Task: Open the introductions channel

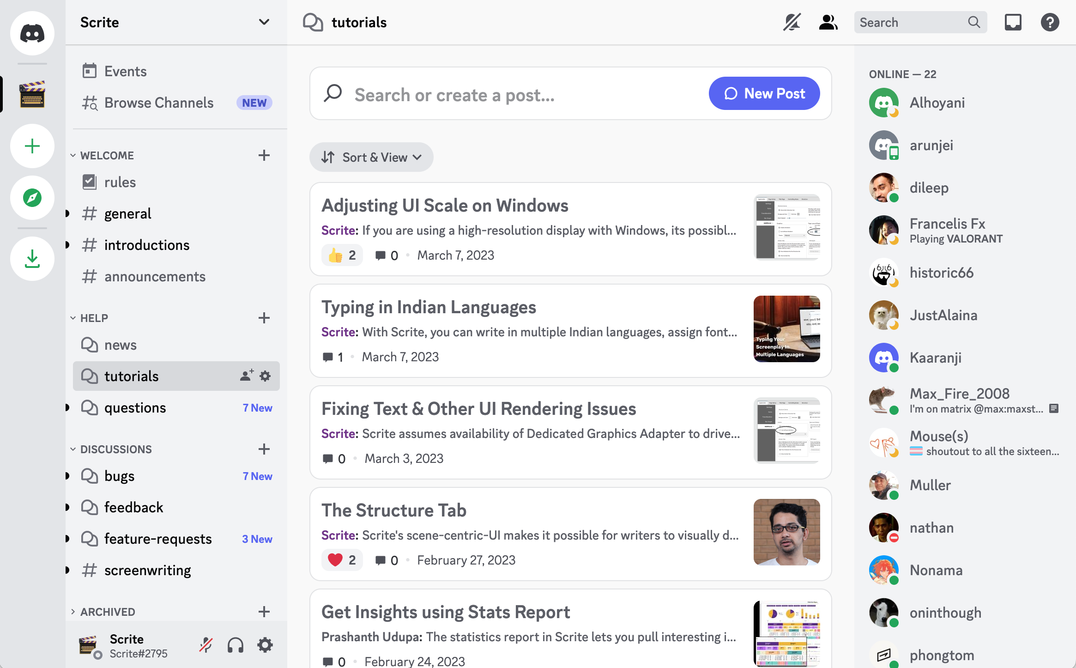Action: [176, 245]
